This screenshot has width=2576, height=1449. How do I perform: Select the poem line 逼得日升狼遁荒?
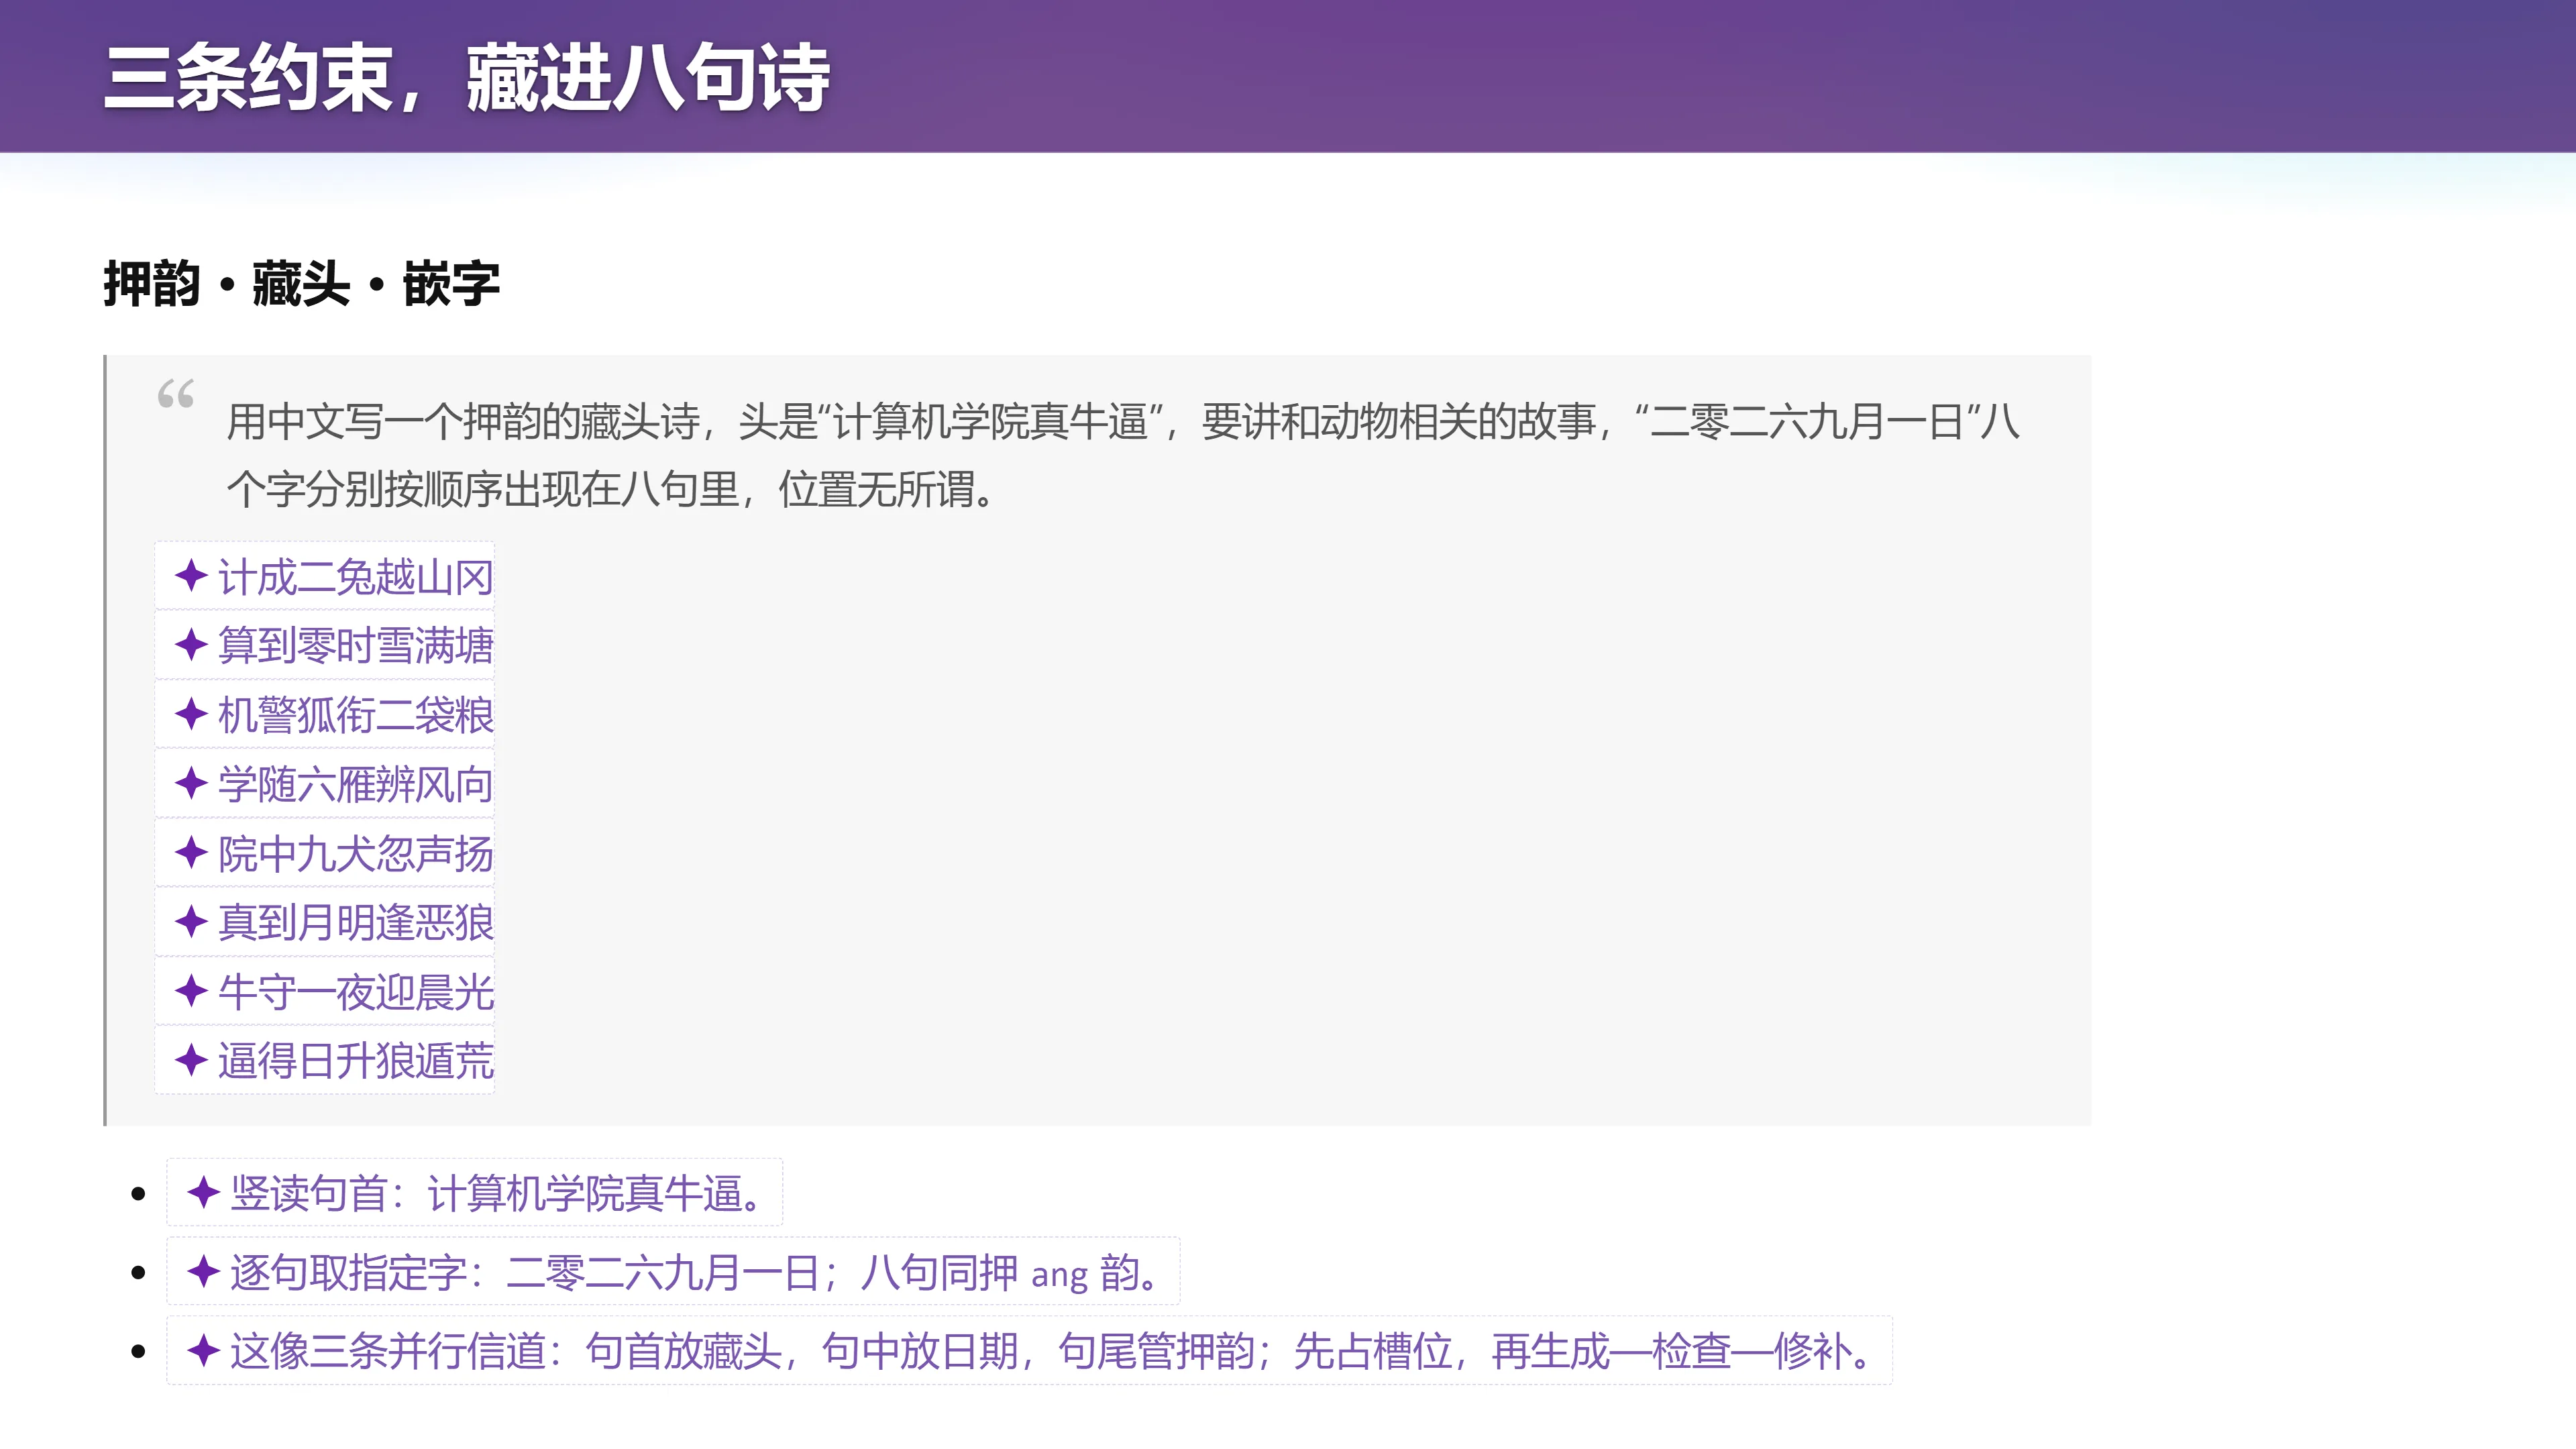tap(356, 1061)
